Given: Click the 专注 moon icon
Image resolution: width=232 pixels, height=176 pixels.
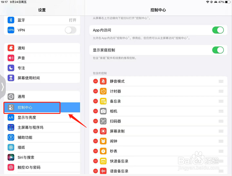Looking at the screenshot, I should [x=11, y=68].
